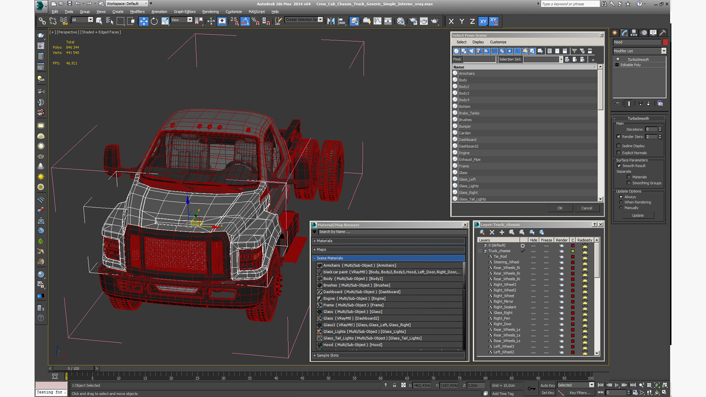Open the Rendering menu

(x=210, y=12)
